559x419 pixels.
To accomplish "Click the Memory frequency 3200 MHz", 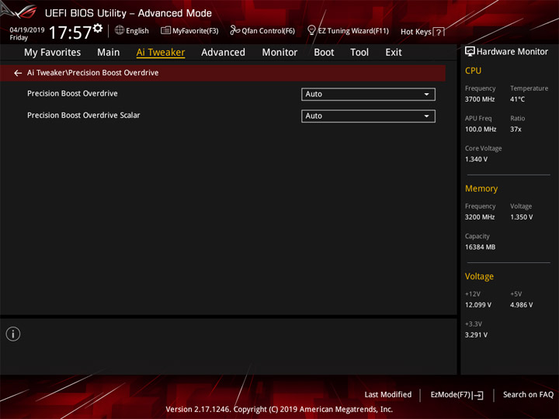I will [x=480, y=217].
